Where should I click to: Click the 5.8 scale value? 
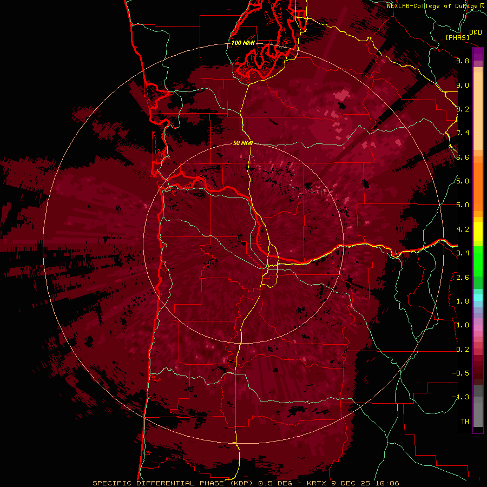tap(463, 181)
